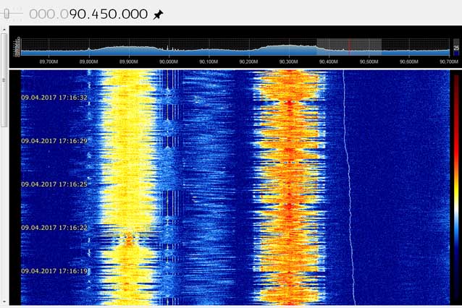Click the small slider handle left of the frequency

click(x=7, y=14)
